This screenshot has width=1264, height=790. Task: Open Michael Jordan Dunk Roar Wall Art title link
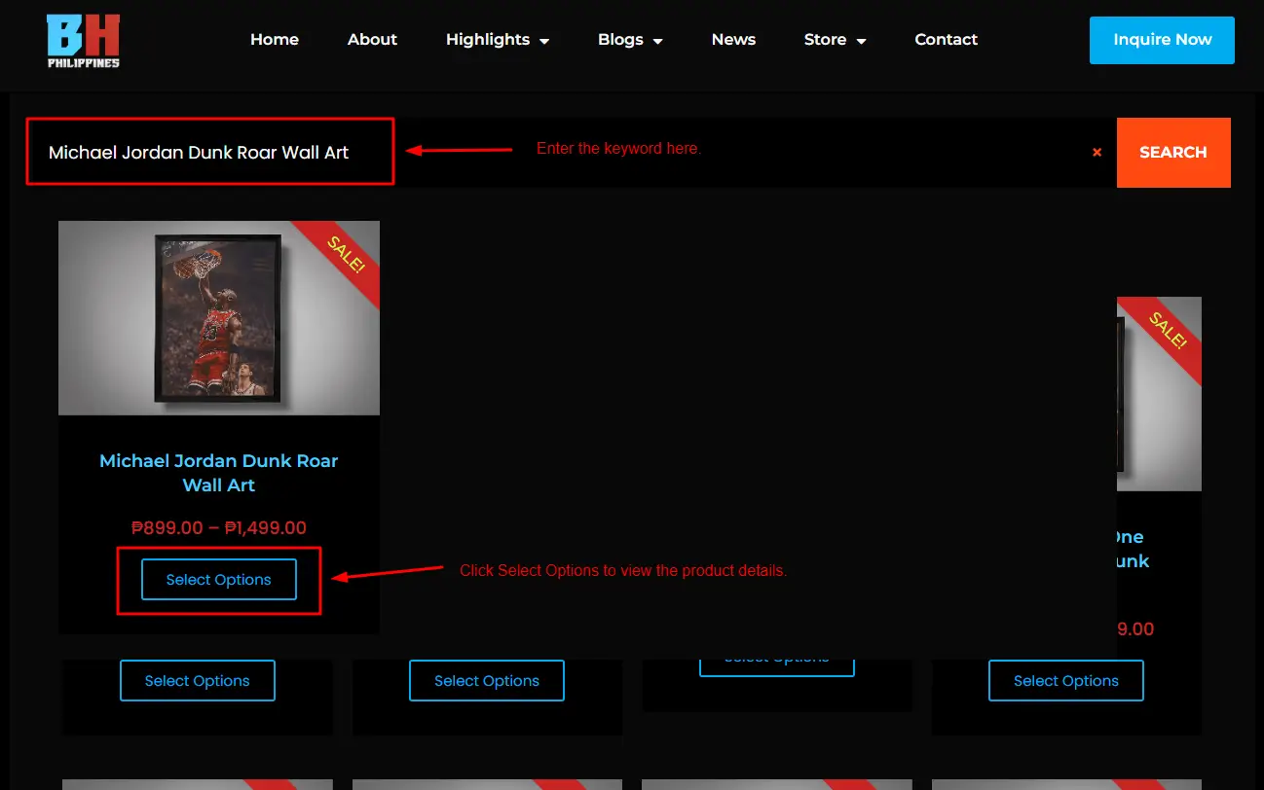coord(219,473)
